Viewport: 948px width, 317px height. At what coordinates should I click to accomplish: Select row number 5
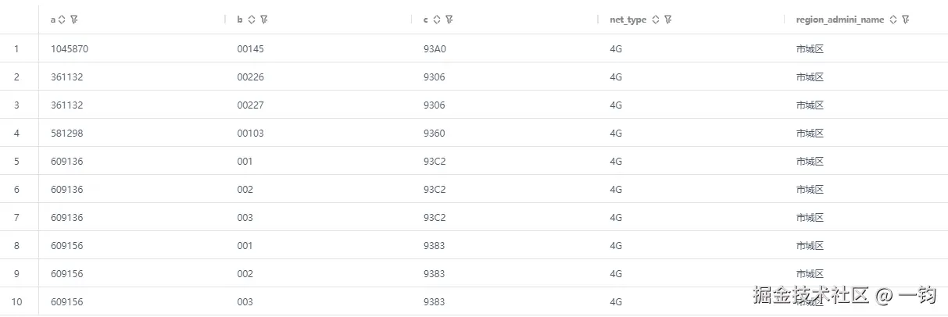pyautogui.click(x=16, y=161)
